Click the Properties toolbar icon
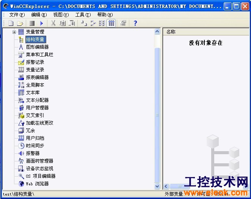This screenshot has width=251, height=199. coord(123,23)
